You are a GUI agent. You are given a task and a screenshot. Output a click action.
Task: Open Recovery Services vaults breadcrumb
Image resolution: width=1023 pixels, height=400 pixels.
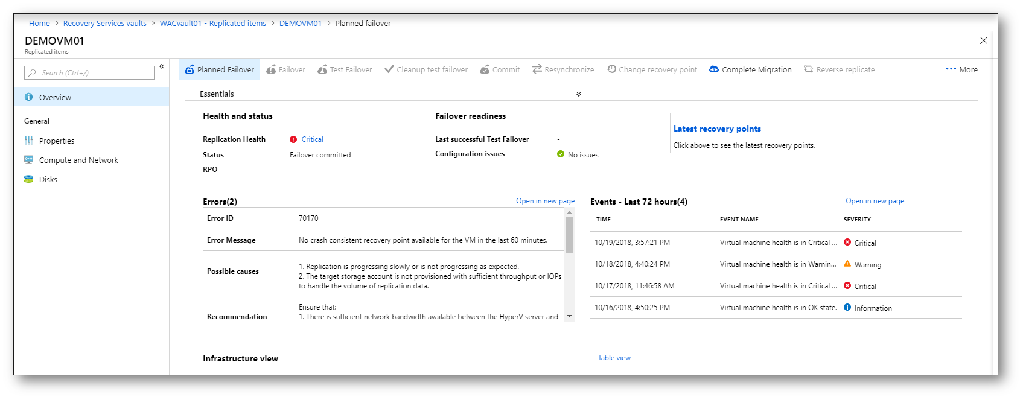point(105,23)
